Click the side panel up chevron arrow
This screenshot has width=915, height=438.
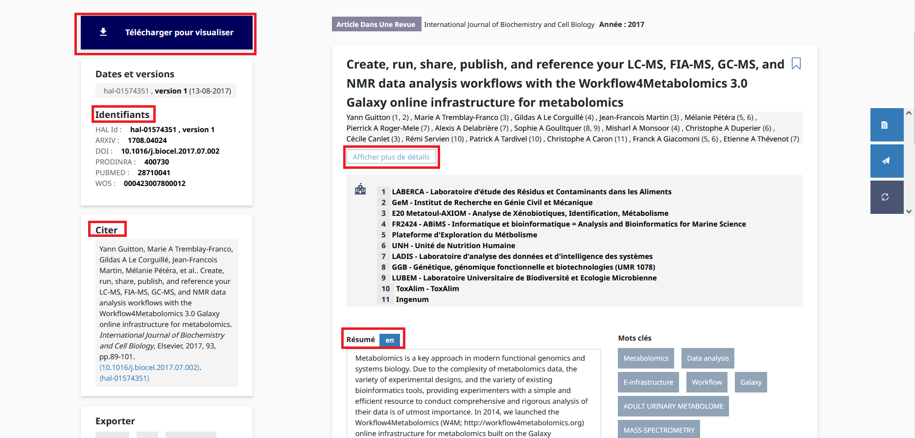909,113
